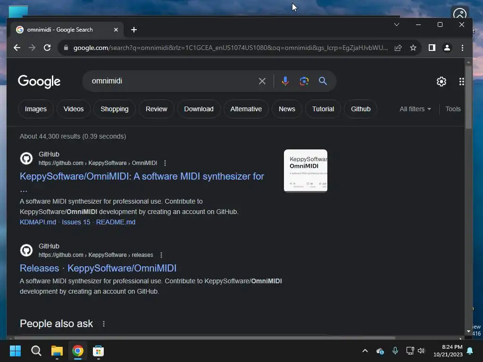The image size is (483, 362).
Task: Go back to the previous page in Chrome
Action: pyautogui.click(x=17, y=48)
